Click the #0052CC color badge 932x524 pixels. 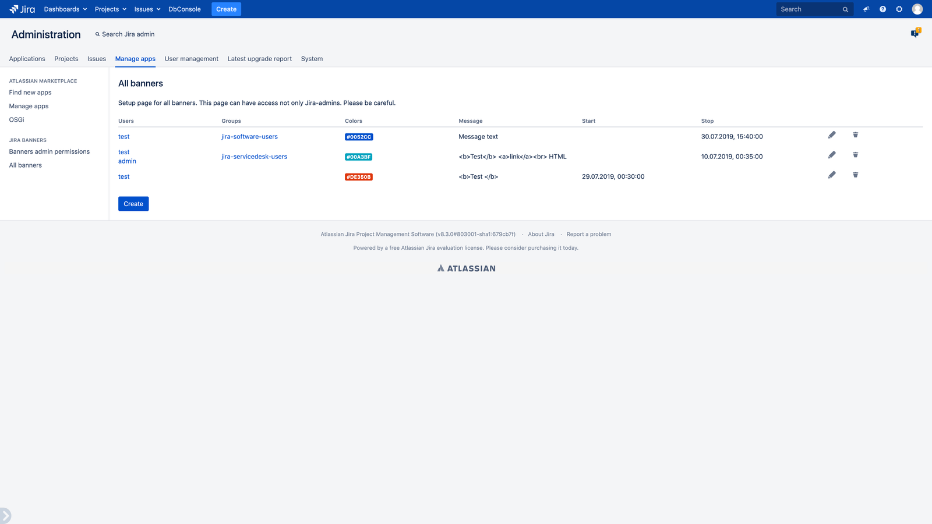pyautogui.click(x=359, y=137)
